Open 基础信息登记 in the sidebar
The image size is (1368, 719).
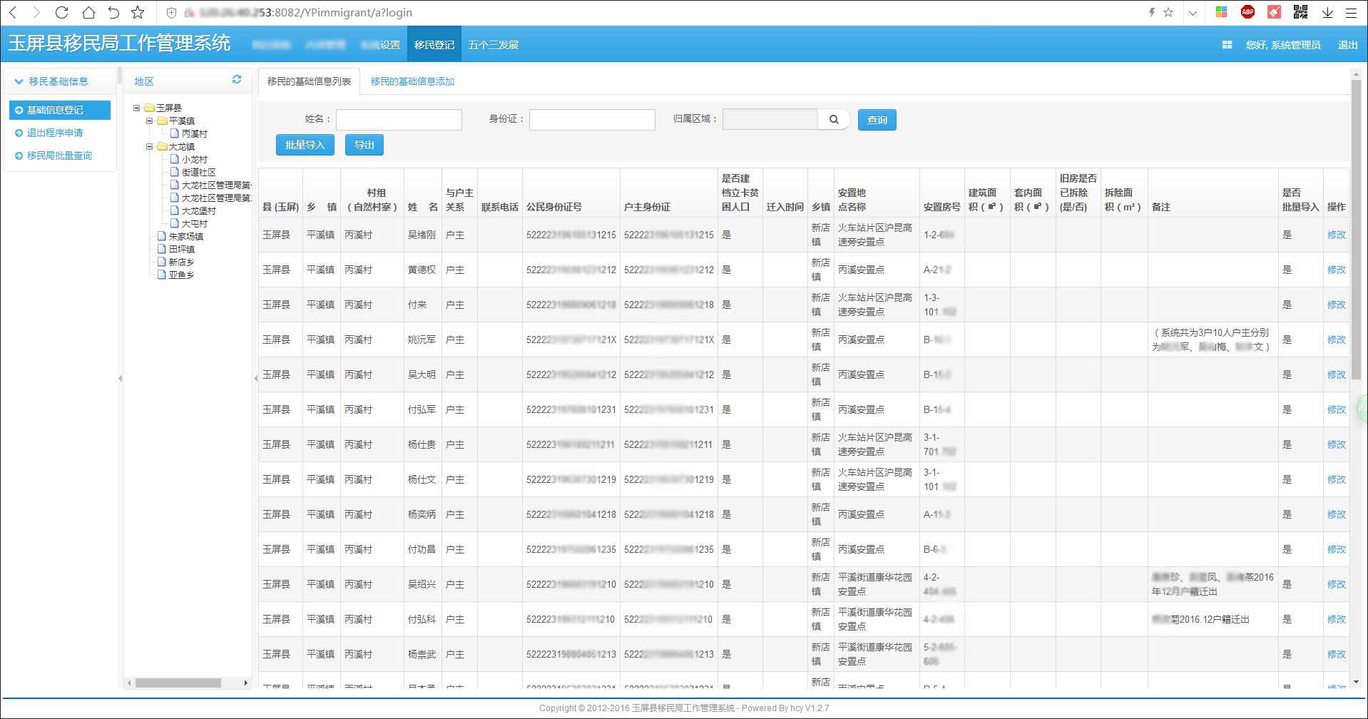(x=60, y=110)
